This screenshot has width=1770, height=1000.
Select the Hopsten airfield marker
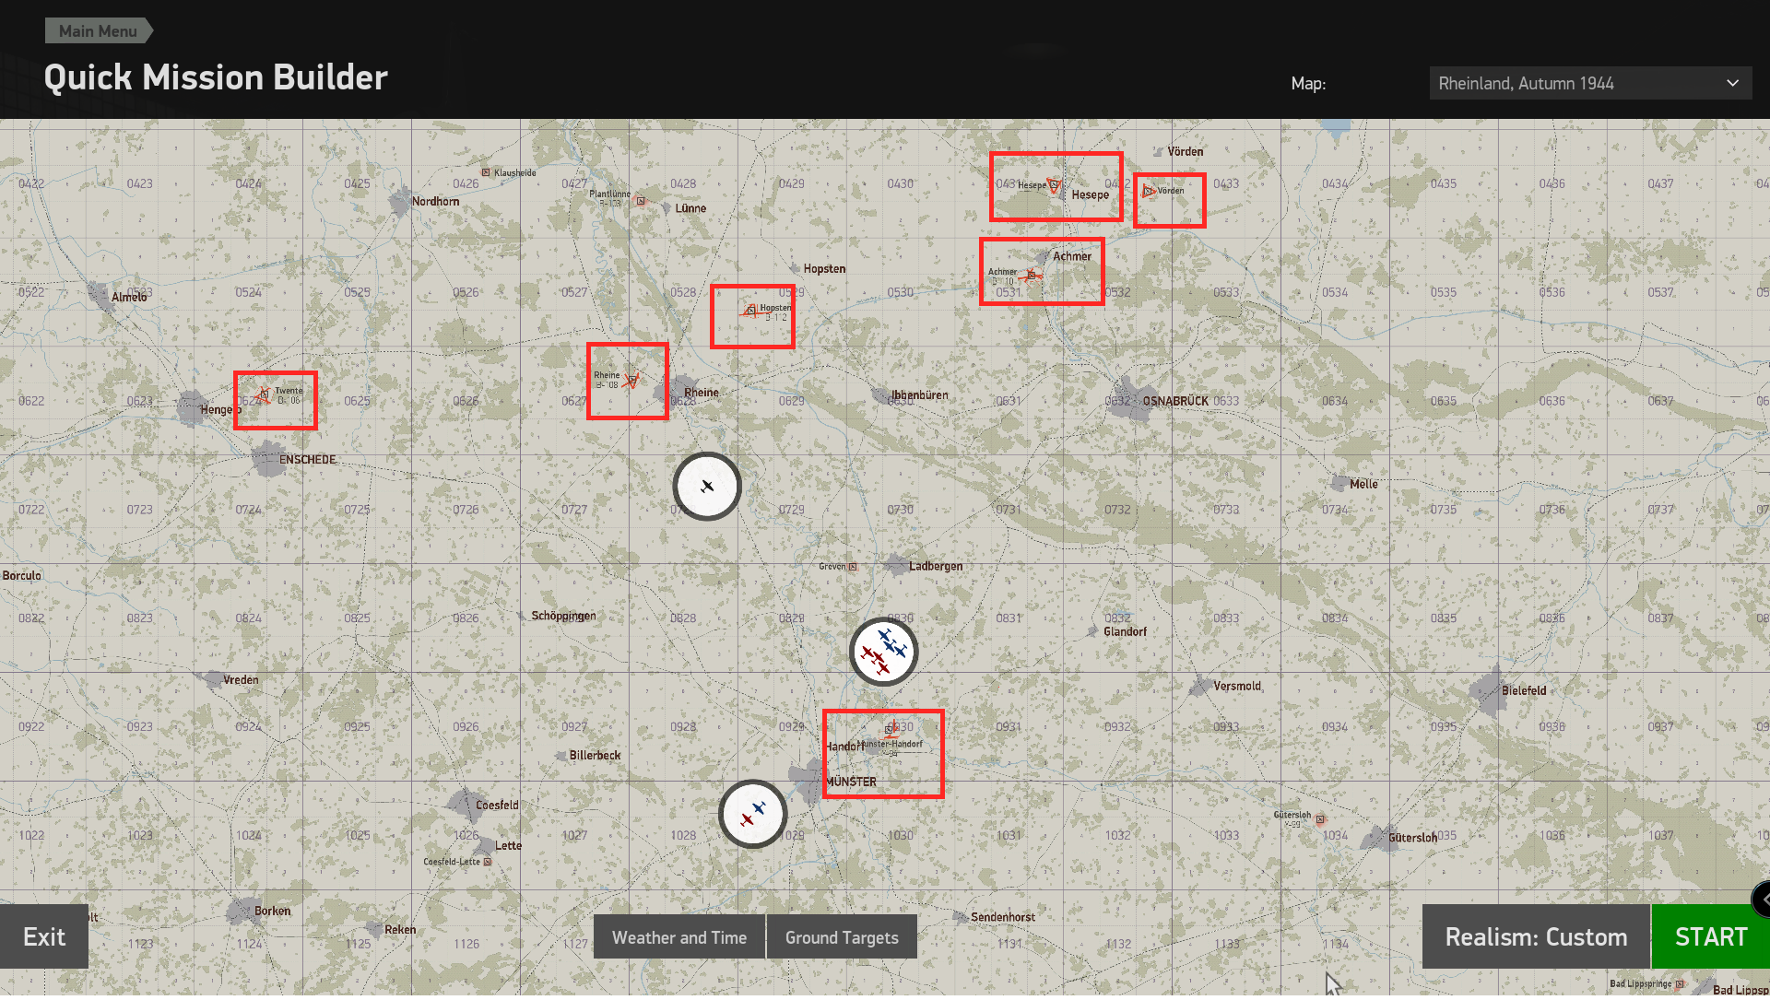click(750, 312)
